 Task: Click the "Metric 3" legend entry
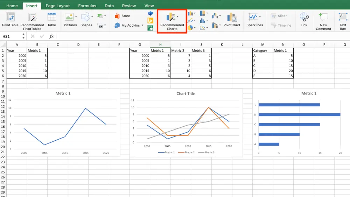206,152
